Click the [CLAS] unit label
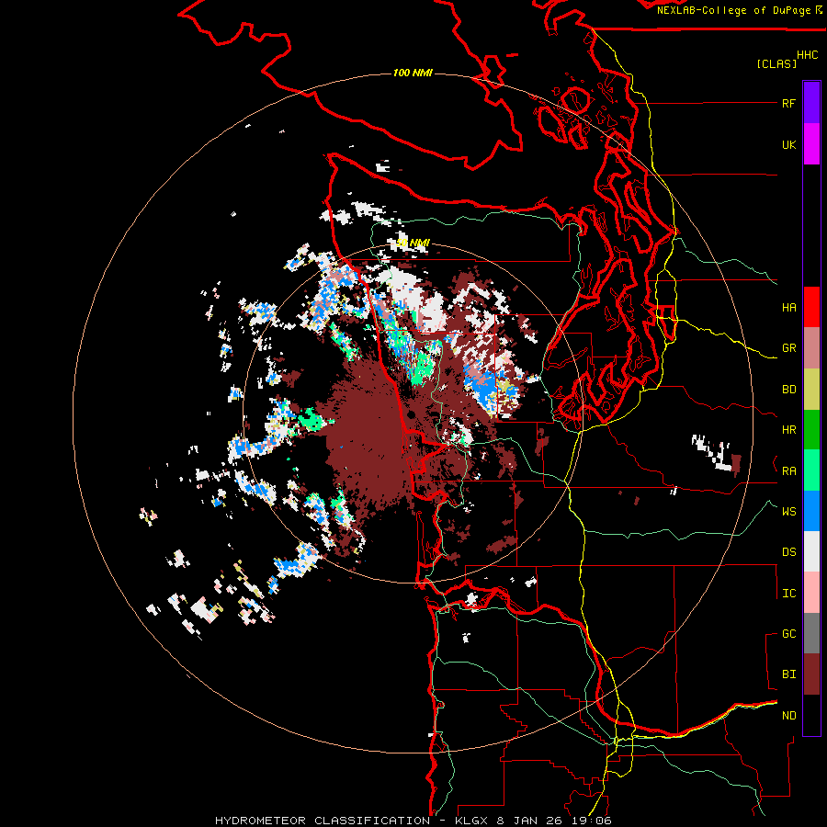827x827 pixels. [776, 63]
